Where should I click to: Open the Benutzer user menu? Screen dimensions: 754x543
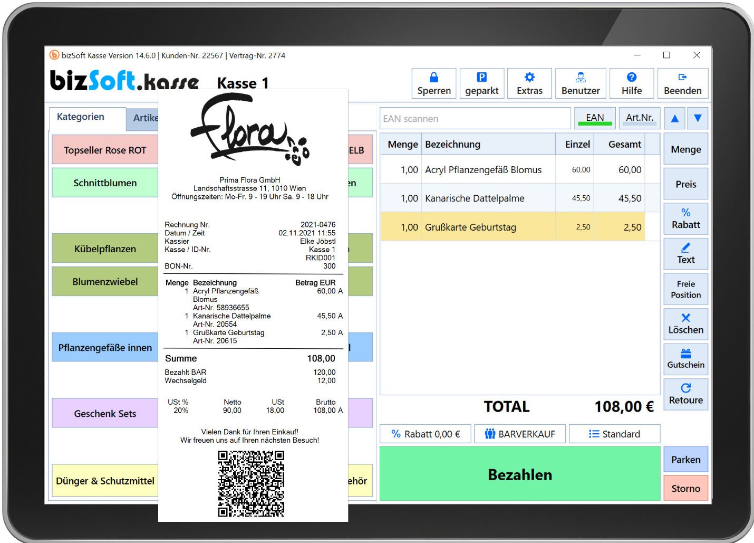click(x=581, y=83)
